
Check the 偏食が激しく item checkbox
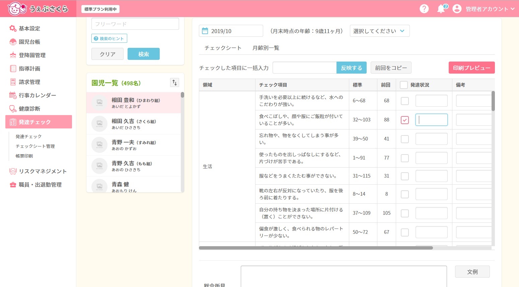point(405,232)
